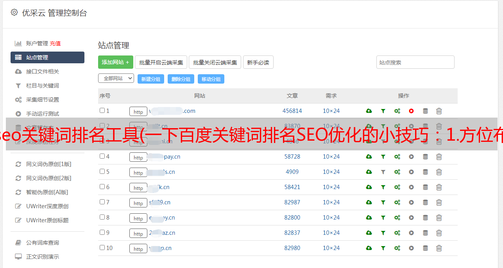Click trash icon in row 4
Viewport: 503px width, 268px height.
[439, 157]
